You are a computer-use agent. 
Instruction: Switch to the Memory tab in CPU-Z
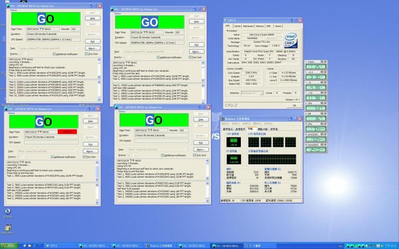(x=260, y=26)
